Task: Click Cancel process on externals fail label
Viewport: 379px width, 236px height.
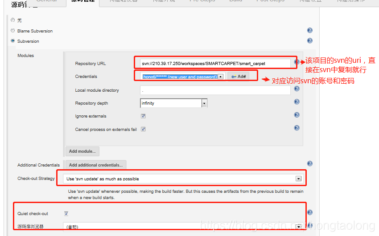Action: pyautogui.click(x=106, y=129)
